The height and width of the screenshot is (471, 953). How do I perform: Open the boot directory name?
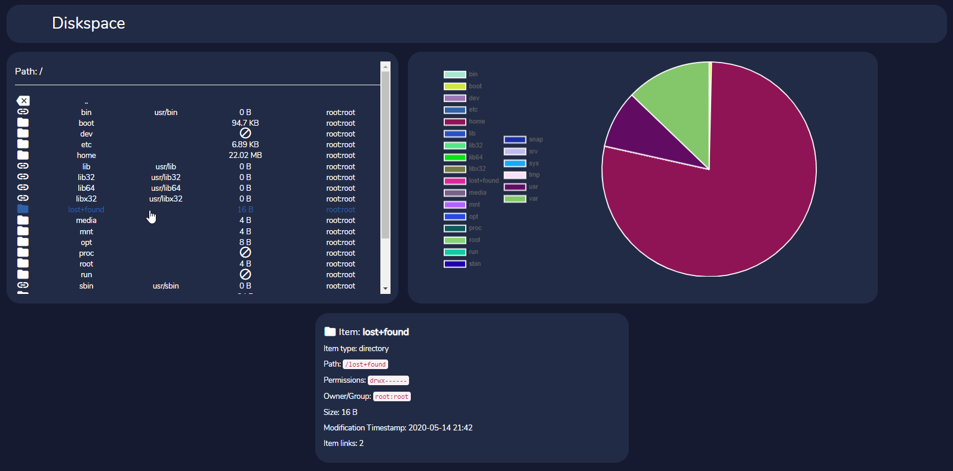coord(87,123)
